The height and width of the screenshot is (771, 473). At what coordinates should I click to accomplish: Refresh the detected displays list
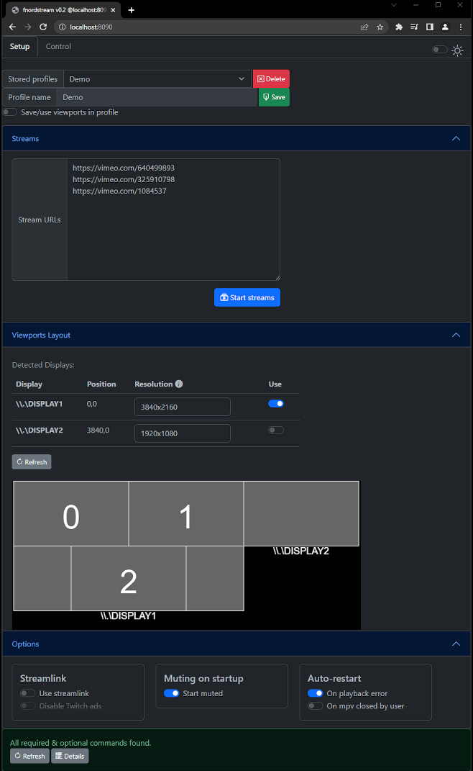click(32, 461)
